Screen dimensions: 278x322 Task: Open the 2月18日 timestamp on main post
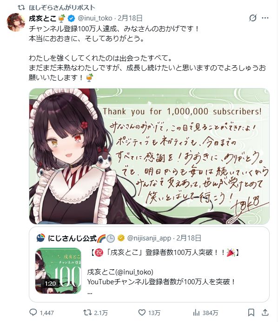[130, 18]
